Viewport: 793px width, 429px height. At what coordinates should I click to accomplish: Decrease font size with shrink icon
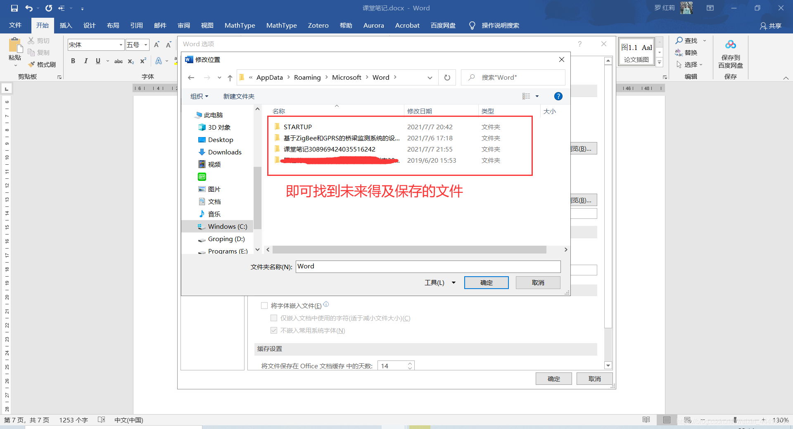169,45
